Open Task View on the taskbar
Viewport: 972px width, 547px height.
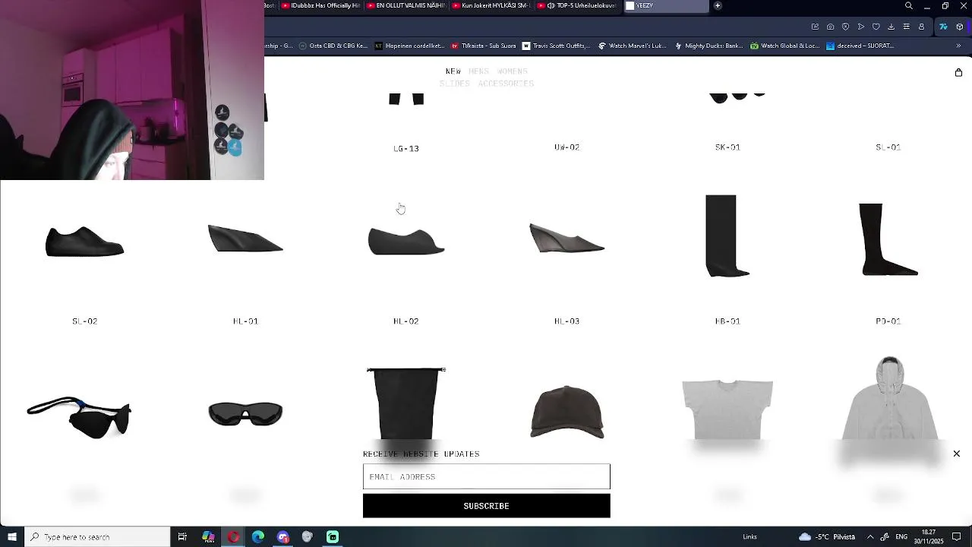point(182,537)
